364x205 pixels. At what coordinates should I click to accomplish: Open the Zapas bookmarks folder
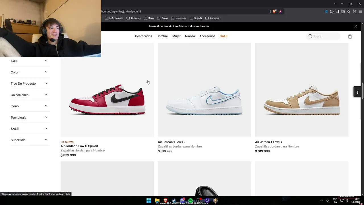(x=162, y=18)
